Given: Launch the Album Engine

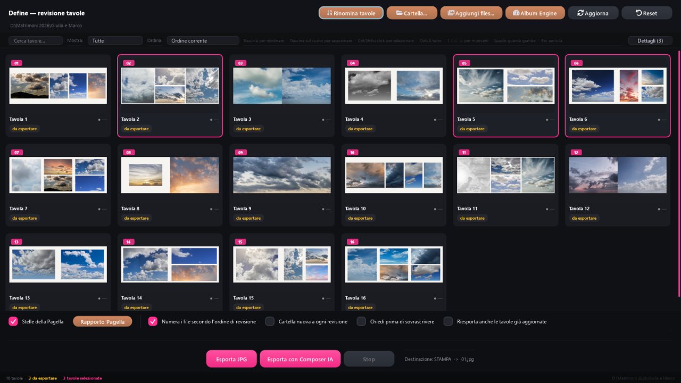Looking at the screenshot, I should click(535, 13).
